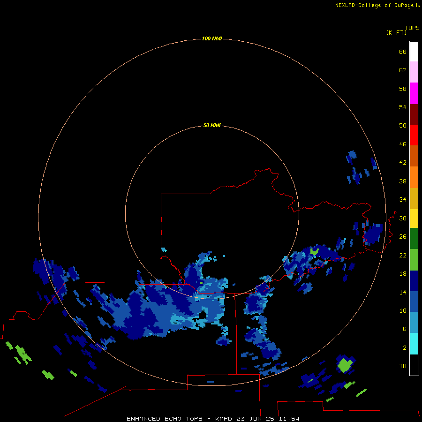
Task: Pick the cyan 2 kft legend swatch
Action: click(x=414, y=344)
